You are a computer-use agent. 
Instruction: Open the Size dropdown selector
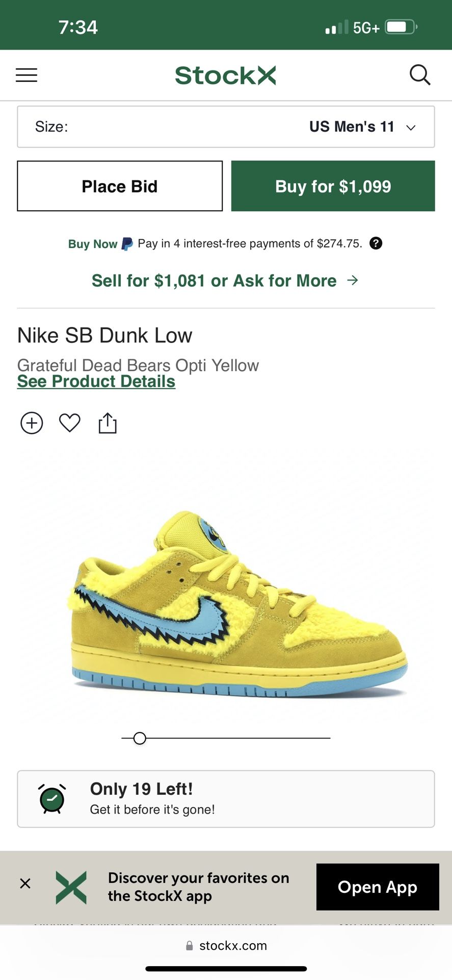click(226, 127)
